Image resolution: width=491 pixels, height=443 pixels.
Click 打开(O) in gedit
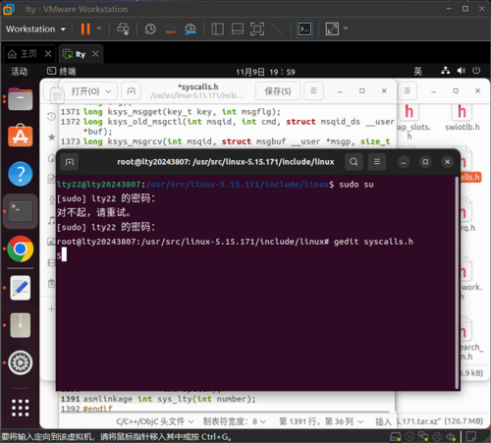pos(85,91)
